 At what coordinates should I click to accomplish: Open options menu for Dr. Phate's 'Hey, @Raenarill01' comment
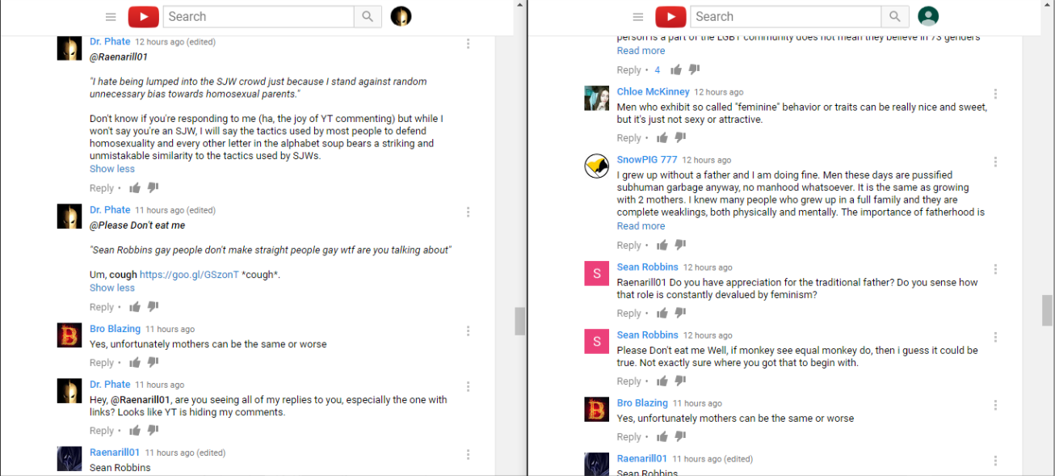pos(469,387)
